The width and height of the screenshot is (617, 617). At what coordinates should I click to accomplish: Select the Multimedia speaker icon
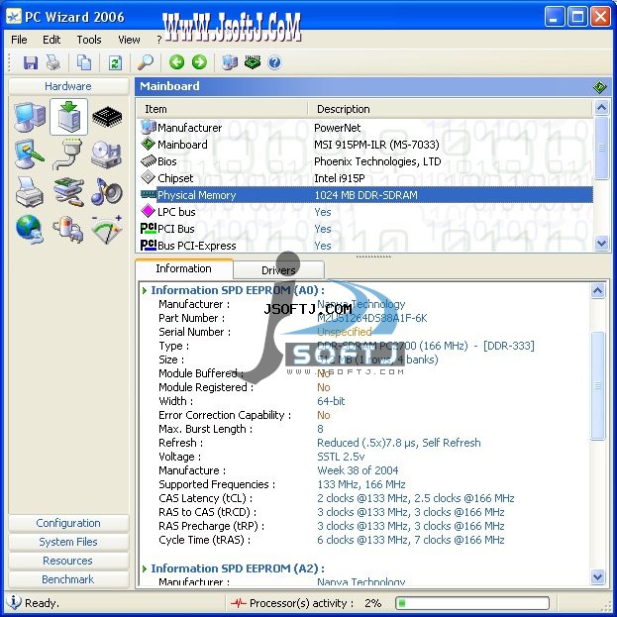[x=106, y=191]
